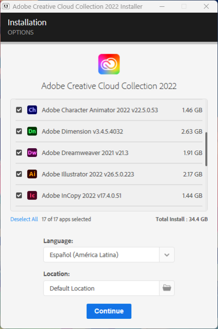Click the Illustrator Ai icon

[32, 174]
